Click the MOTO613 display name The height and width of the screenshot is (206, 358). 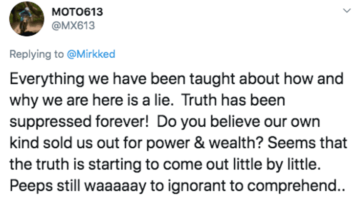pos(77,12)
